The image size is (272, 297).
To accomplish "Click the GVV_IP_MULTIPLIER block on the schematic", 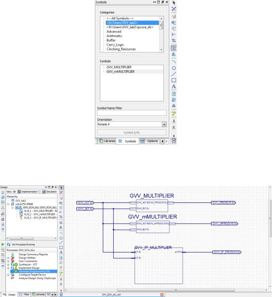I will pos(159,266).
